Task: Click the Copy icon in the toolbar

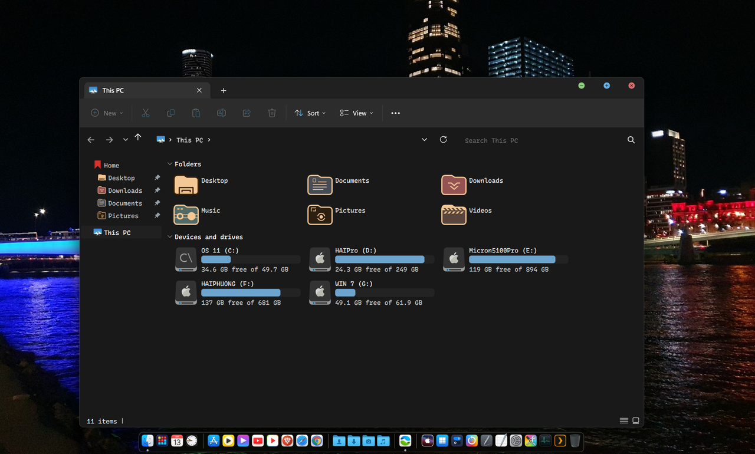Action: pyautogui.click(x=170, y=113)
